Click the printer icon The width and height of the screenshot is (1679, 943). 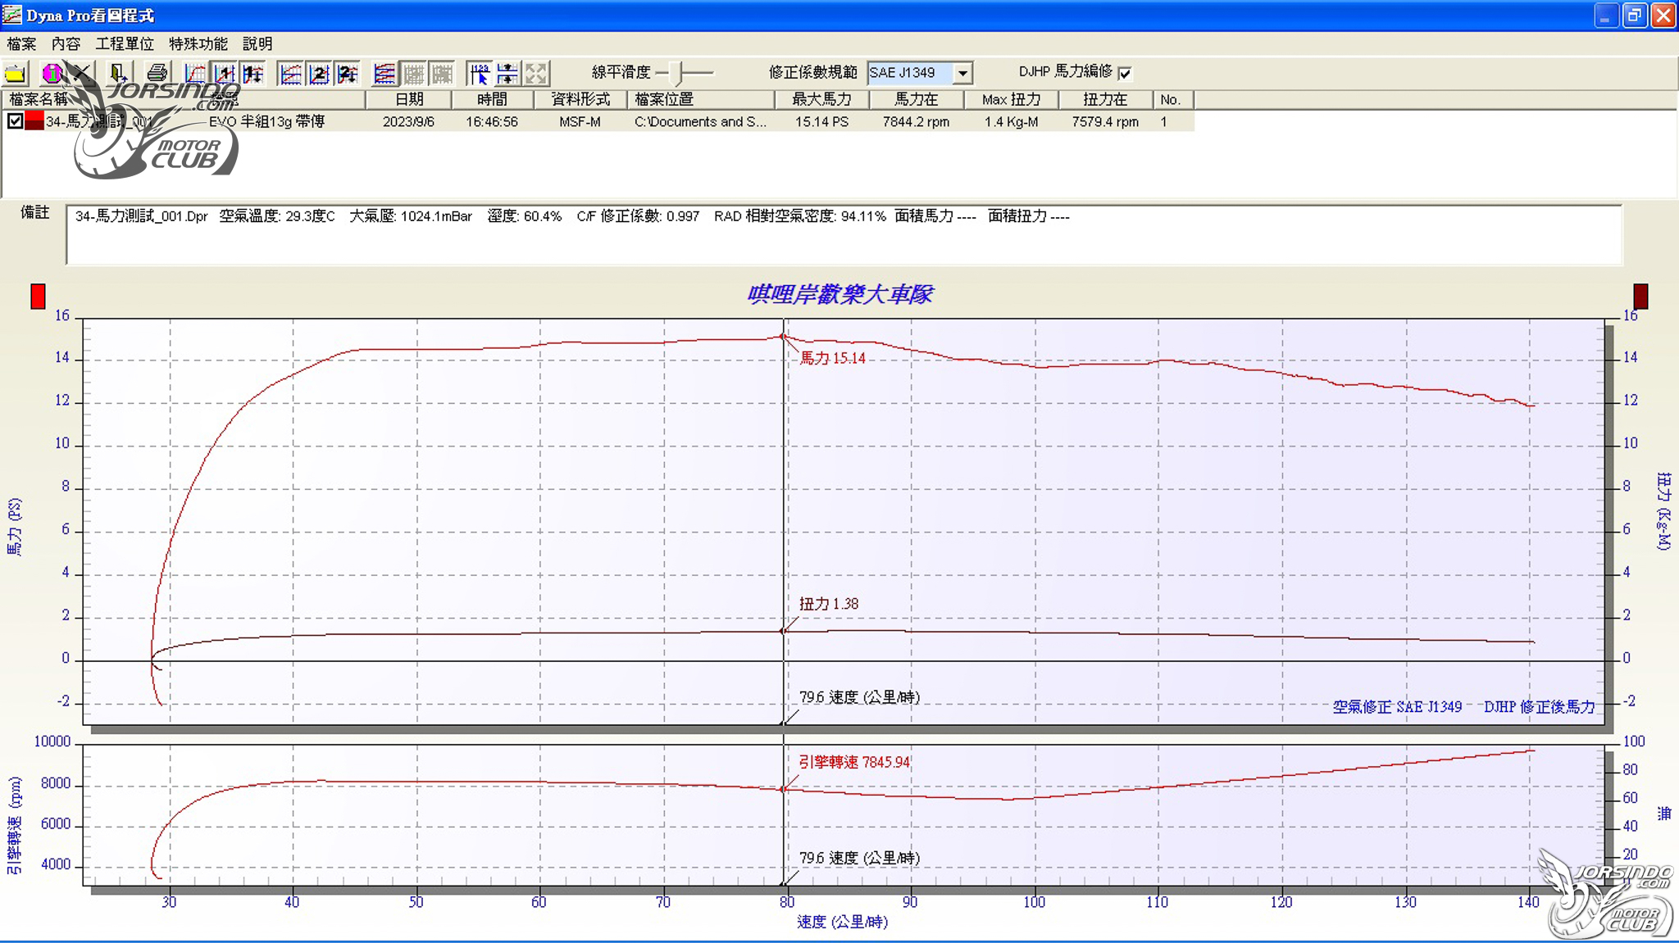(x=157, y=74)
